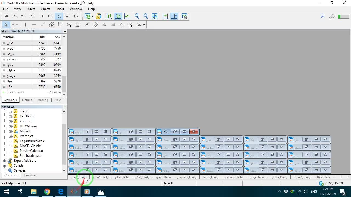351x197 pixels.
Task: Switch chart to H4 timeframe
Action: point(50,16)
